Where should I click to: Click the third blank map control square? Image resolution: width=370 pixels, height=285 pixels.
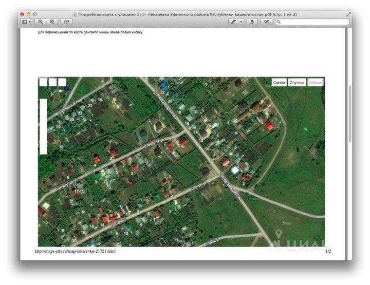click(62, 82)
